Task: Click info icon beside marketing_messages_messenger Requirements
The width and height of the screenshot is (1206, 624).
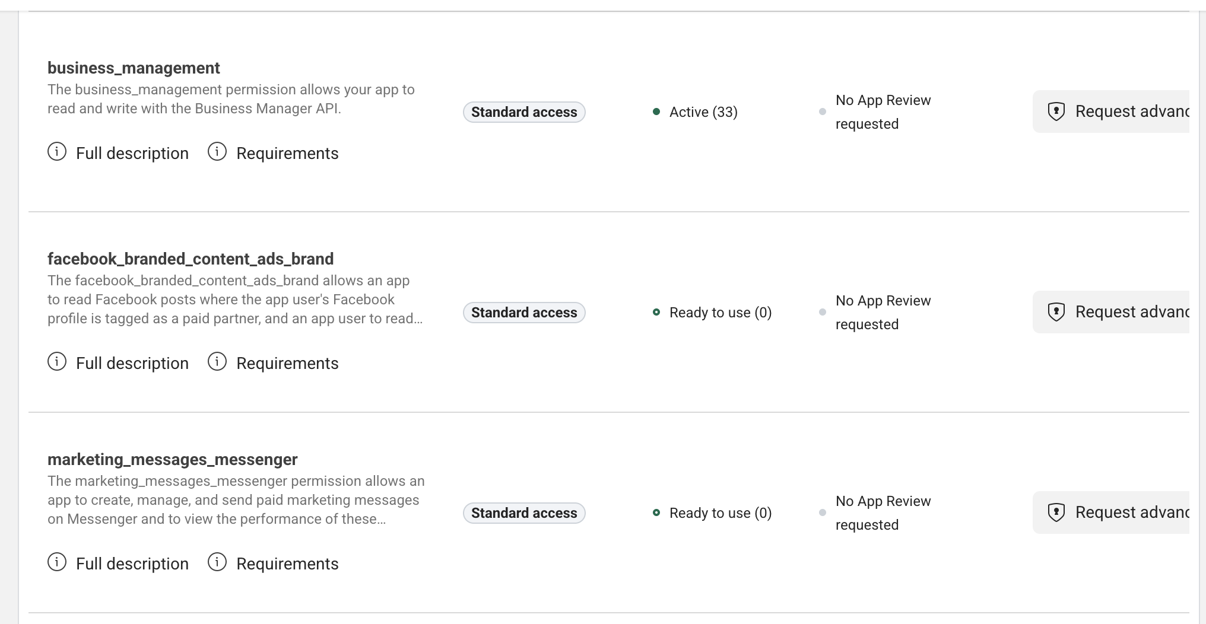Action: [x=217, y=562]
